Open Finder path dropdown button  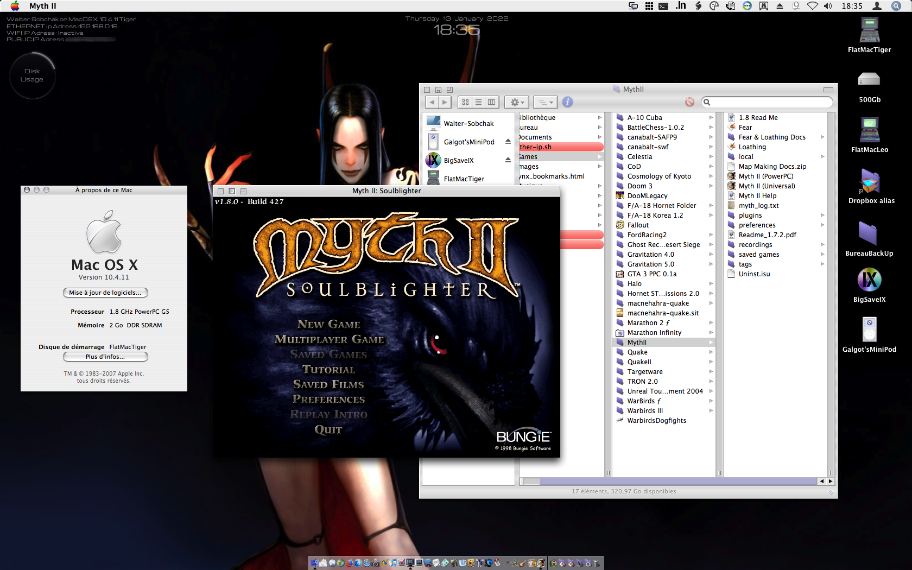pos(546,102)
